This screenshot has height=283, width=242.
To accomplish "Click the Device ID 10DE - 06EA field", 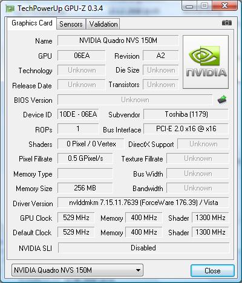I will click(78, 114).
